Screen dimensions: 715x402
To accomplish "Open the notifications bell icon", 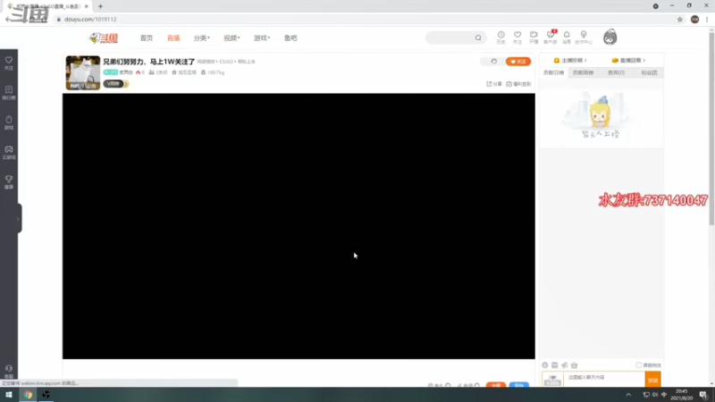I will (x=567, y=37).
